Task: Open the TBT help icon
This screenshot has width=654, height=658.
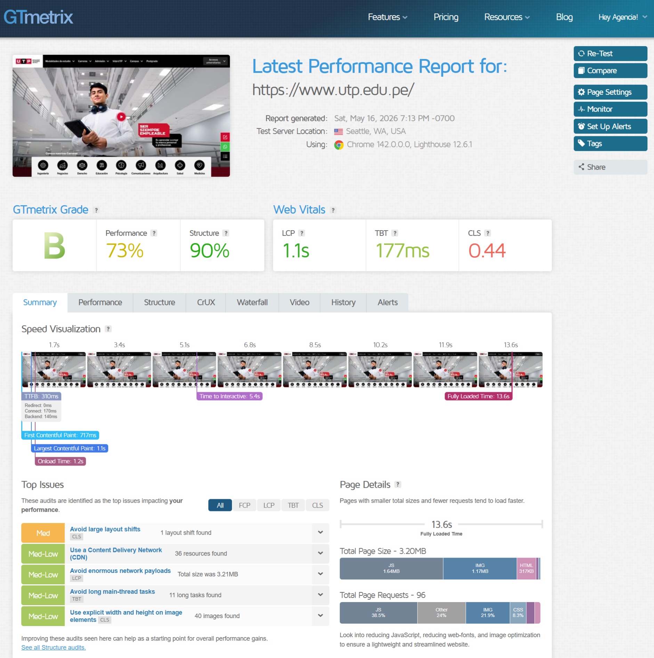Action: [x=395, y=233]
